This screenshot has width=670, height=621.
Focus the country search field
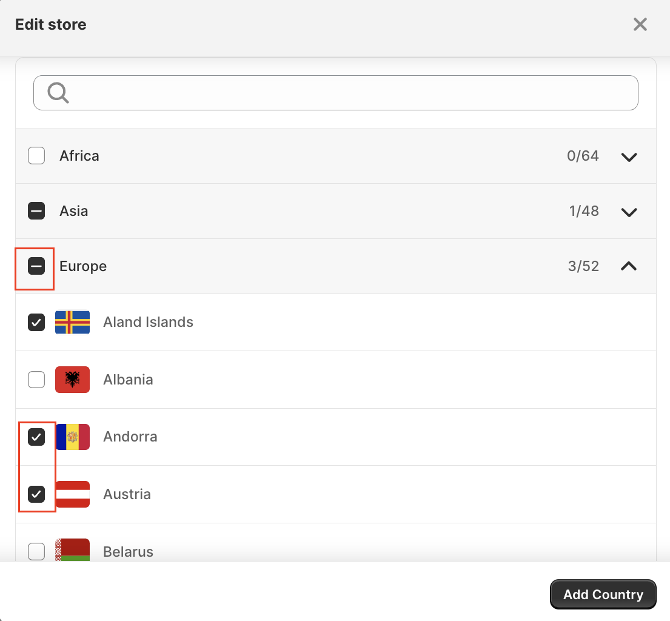[352, 93]
